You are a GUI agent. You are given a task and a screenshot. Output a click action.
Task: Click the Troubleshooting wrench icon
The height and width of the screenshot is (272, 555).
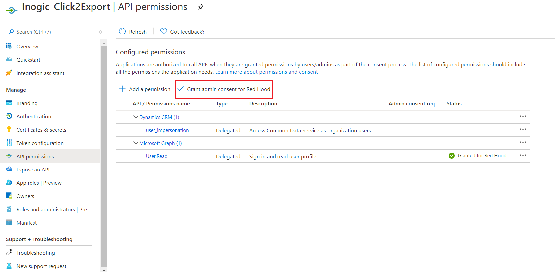pos(9,252)
